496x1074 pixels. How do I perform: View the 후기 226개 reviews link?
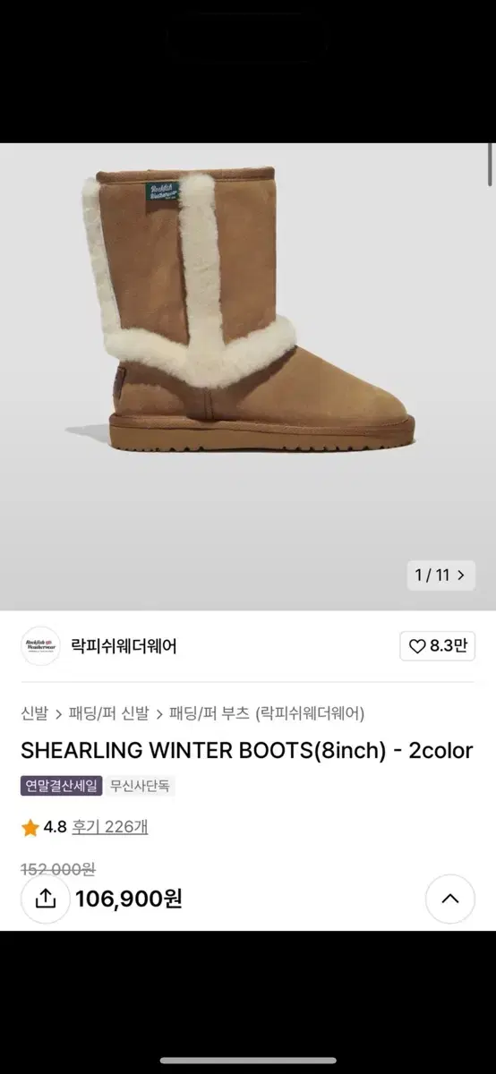coord(110,827)
